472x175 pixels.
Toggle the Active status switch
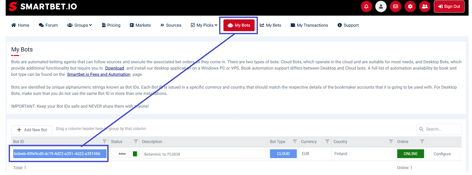[x=124, y=154]
